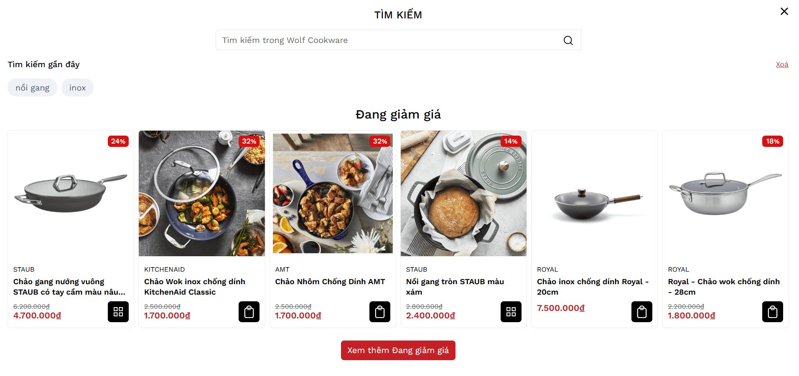Add Royal 28cm wok to cart
799x376 pixels.
772,312
